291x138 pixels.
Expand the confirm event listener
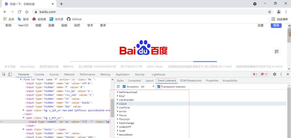click(118, 108)
